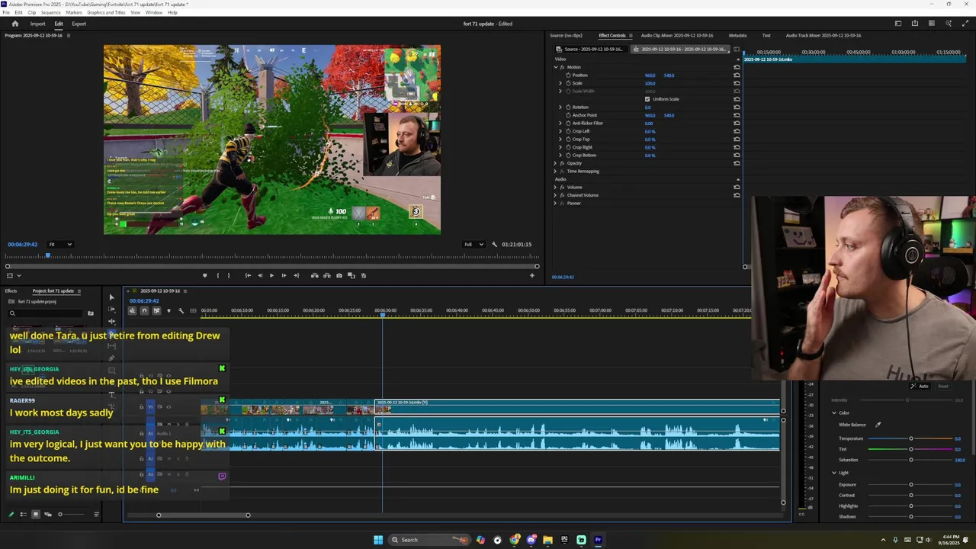Go to the Home screen icon
The height and width of the screenshot is (549, 976).
point(14,24)
